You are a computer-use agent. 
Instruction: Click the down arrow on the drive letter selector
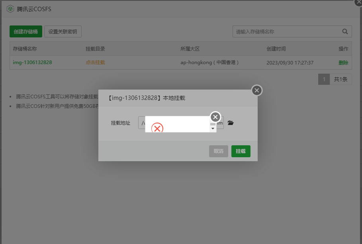point(213,129)
